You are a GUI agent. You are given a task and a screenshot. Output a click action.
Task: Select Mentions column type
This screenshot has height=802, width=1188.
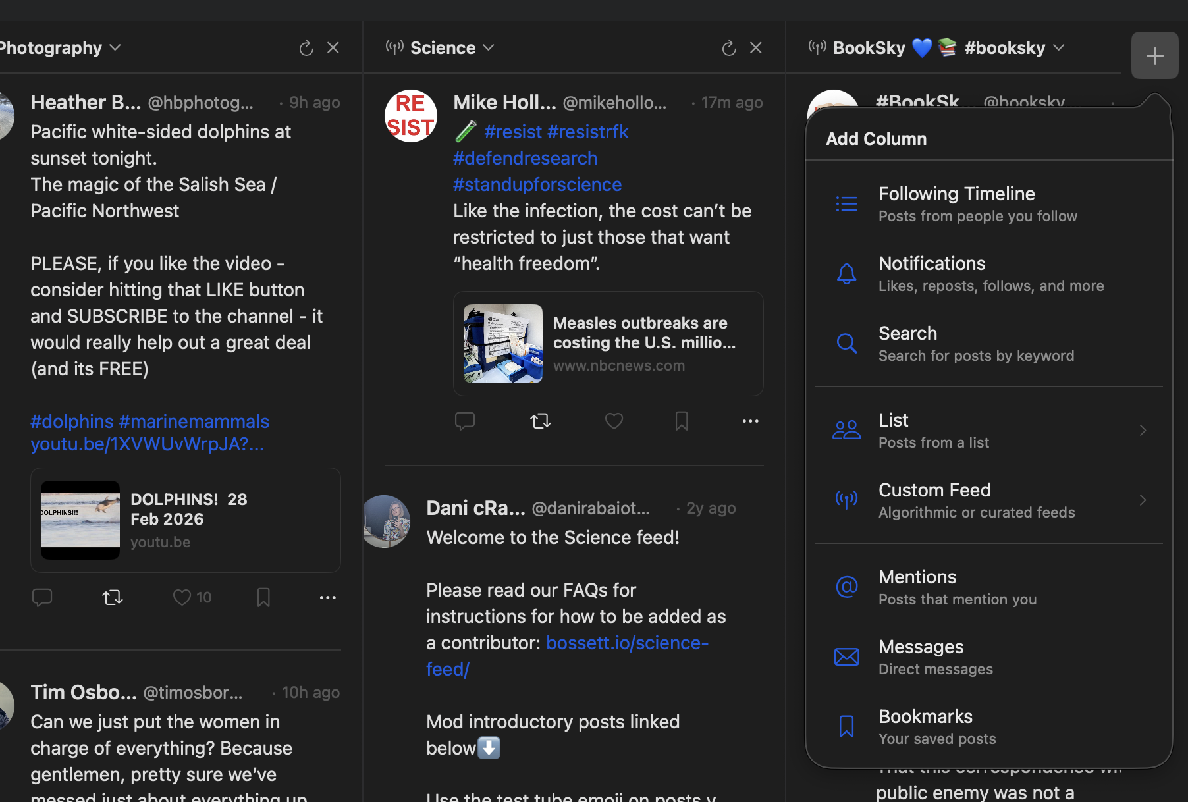[917, 586]
